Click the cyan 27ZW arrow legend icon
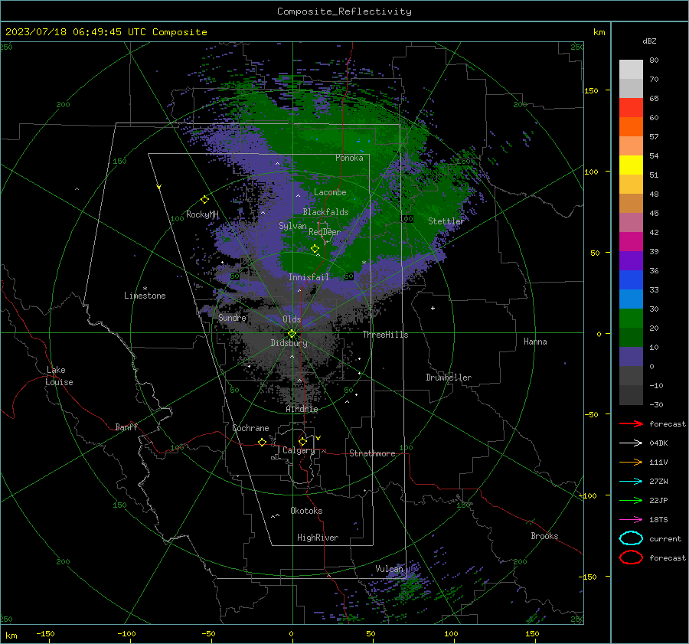This screenshot has width=689, height=644. [x=631, y=482]
